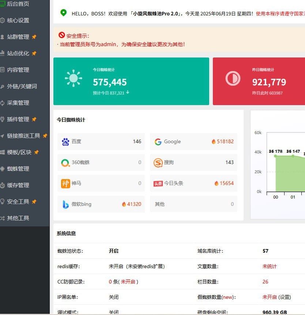
Task: Click the red 头条 logo
Action: tap(158, 184)
